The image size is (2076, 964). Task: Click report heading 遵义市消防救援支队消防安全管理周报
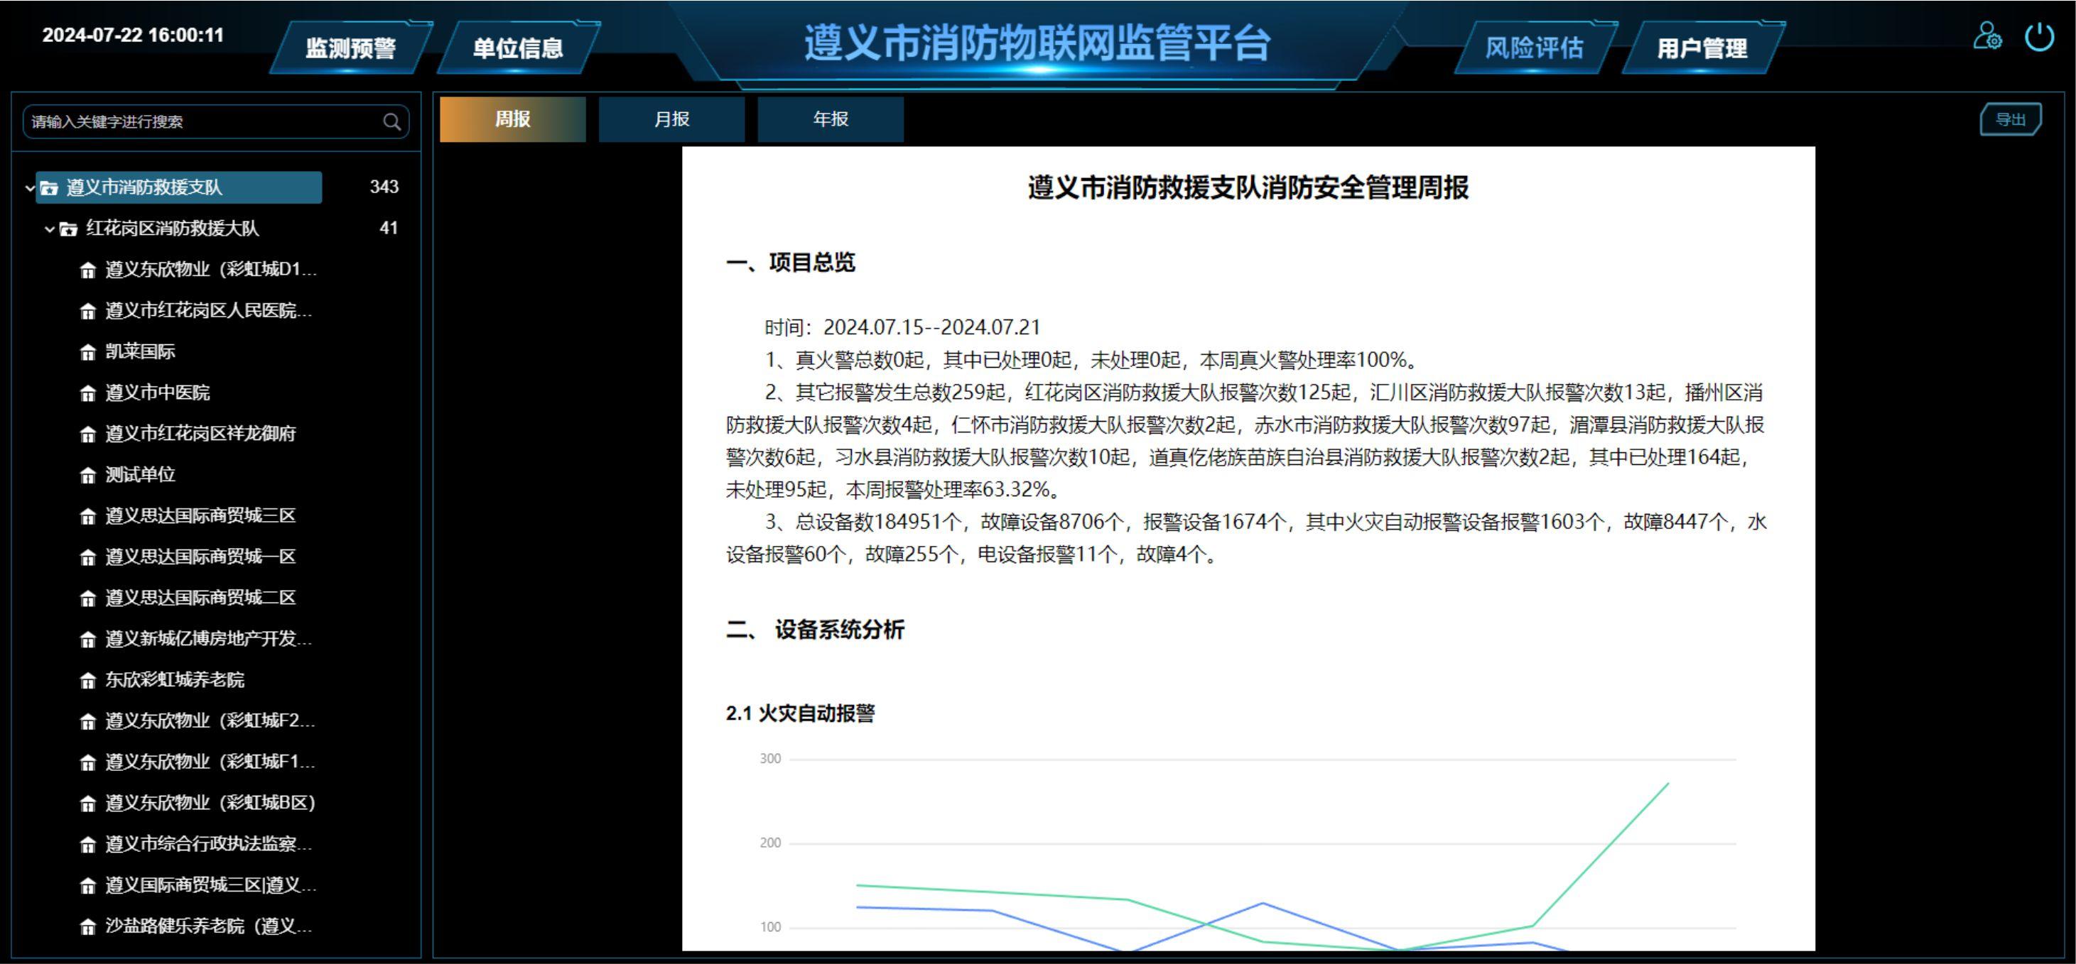click(1248, 187)
